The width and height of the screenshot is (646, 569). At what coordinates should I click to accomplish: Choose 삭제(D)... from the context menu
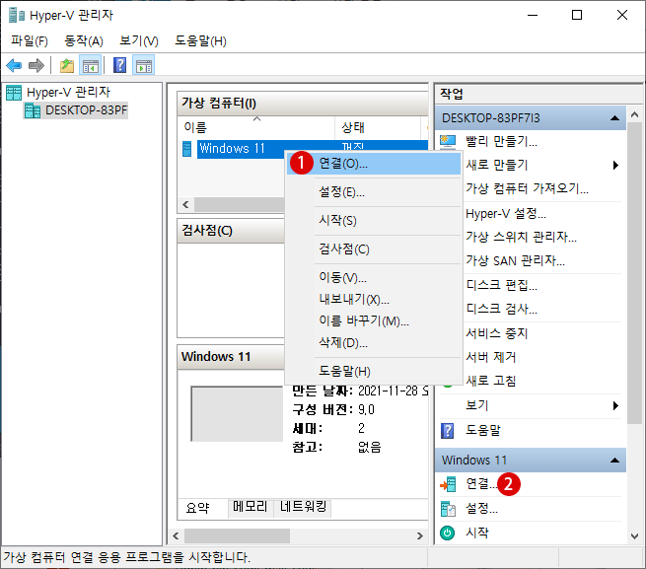point(374,343)
